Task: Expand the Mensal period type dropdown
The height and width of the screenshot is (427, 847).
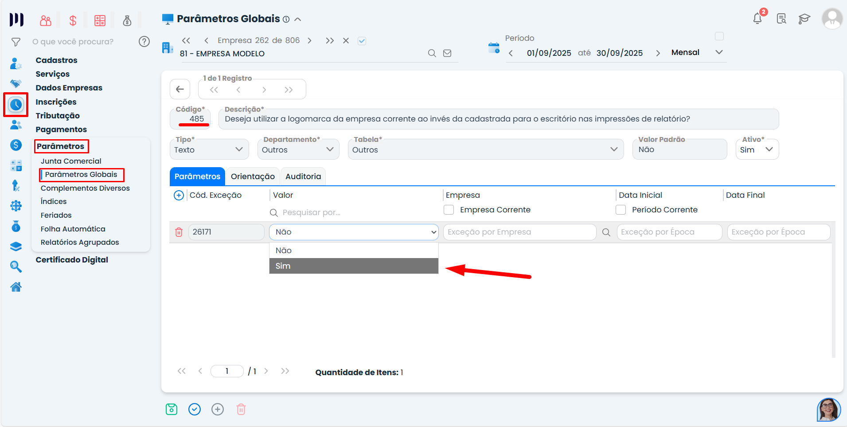Action: 719,52
